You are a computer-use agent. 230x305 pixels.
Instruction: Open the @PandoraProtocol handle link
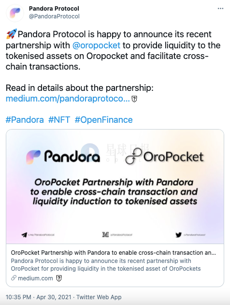[54, 16]
